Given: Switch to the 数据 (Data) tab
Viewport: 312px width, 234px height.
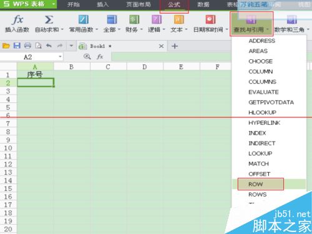Looking at the screenshot, I should pos(203,4).
